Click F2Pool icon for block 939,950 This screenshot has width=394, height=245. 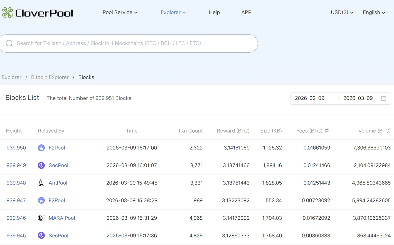pyautogui.click(x=41, y=148)
